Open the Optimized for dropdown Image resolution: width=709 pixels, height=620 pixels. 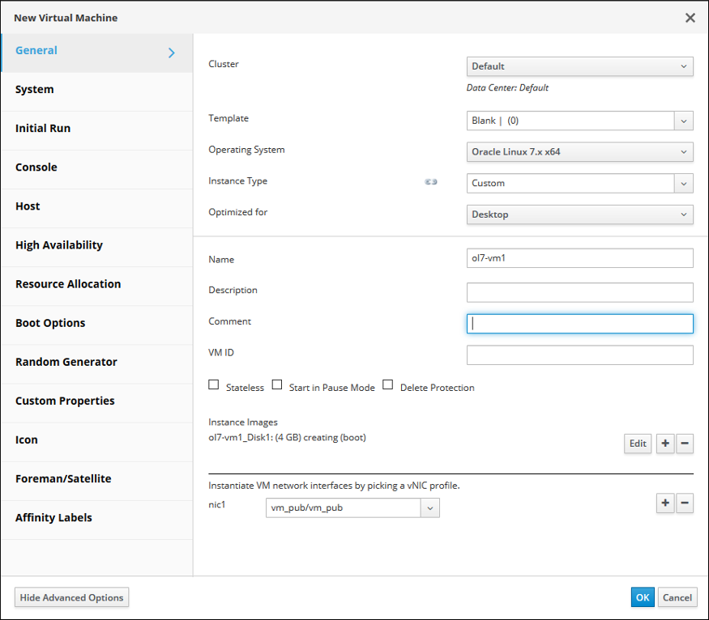point(579,214)
